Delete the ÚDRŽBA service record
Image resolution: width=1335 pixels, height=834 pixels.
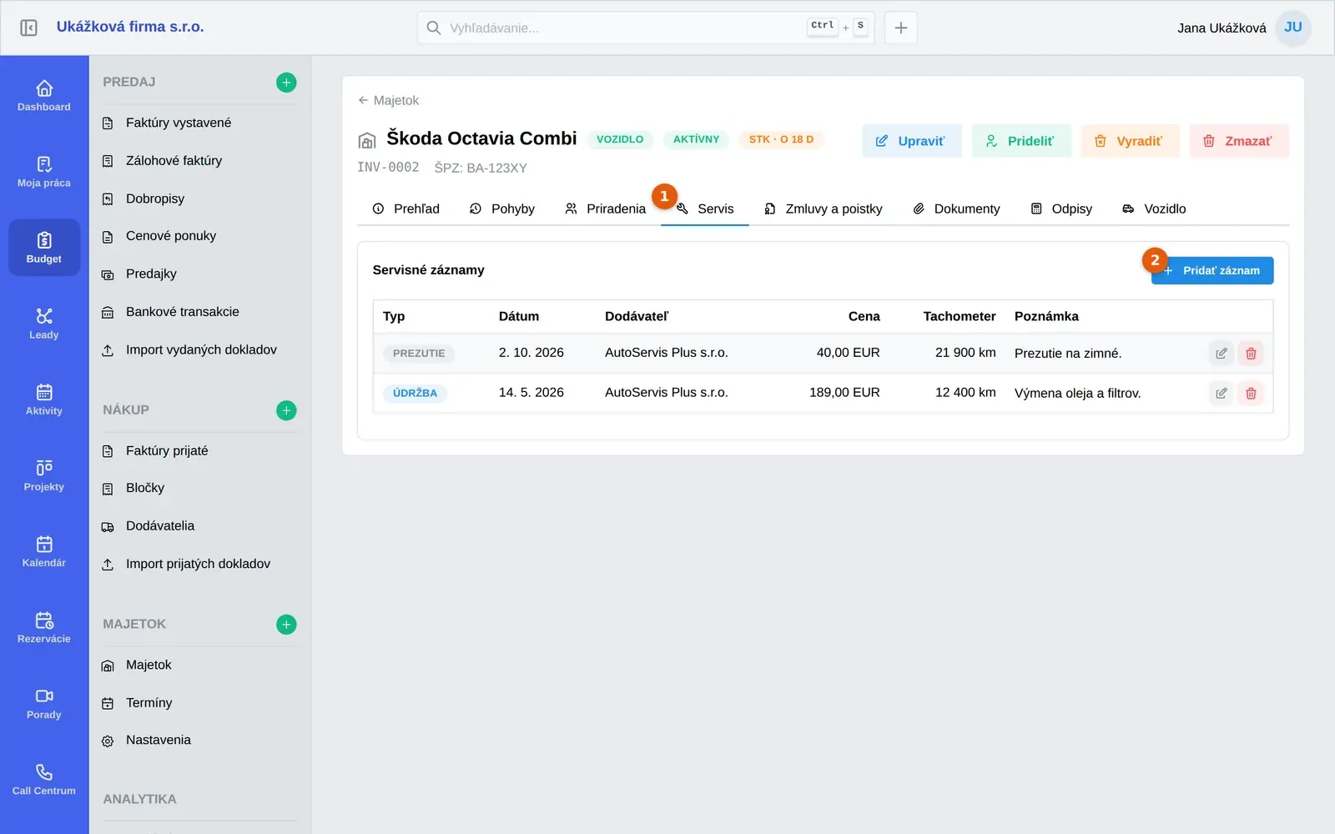point(1251,394)
